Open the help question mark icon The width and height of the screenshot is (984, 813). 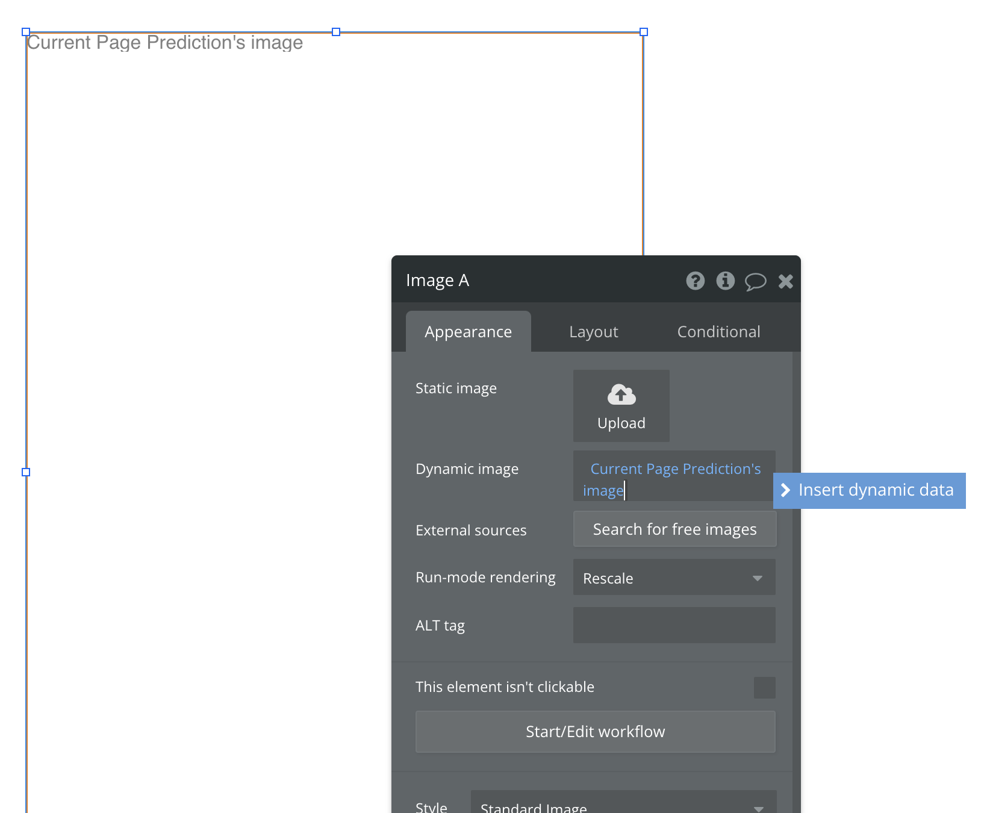pyautogui.click(x=695, y=281)
